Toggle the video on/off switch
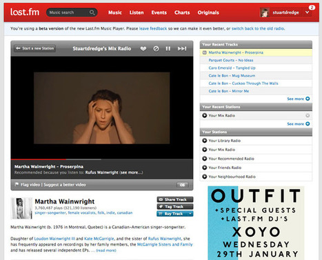 point(183,185)
